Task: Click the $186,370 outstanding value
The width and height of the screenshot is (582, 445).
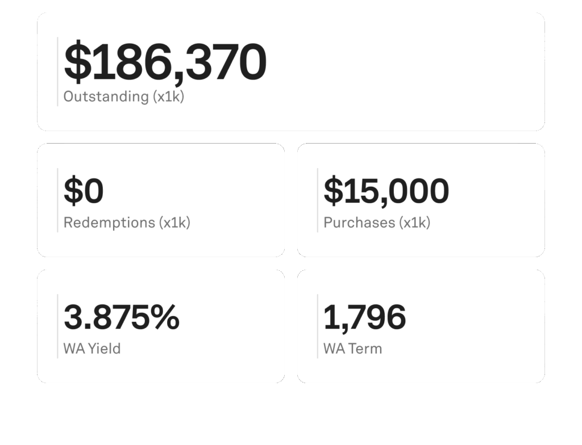Action: tap(165, 62)
